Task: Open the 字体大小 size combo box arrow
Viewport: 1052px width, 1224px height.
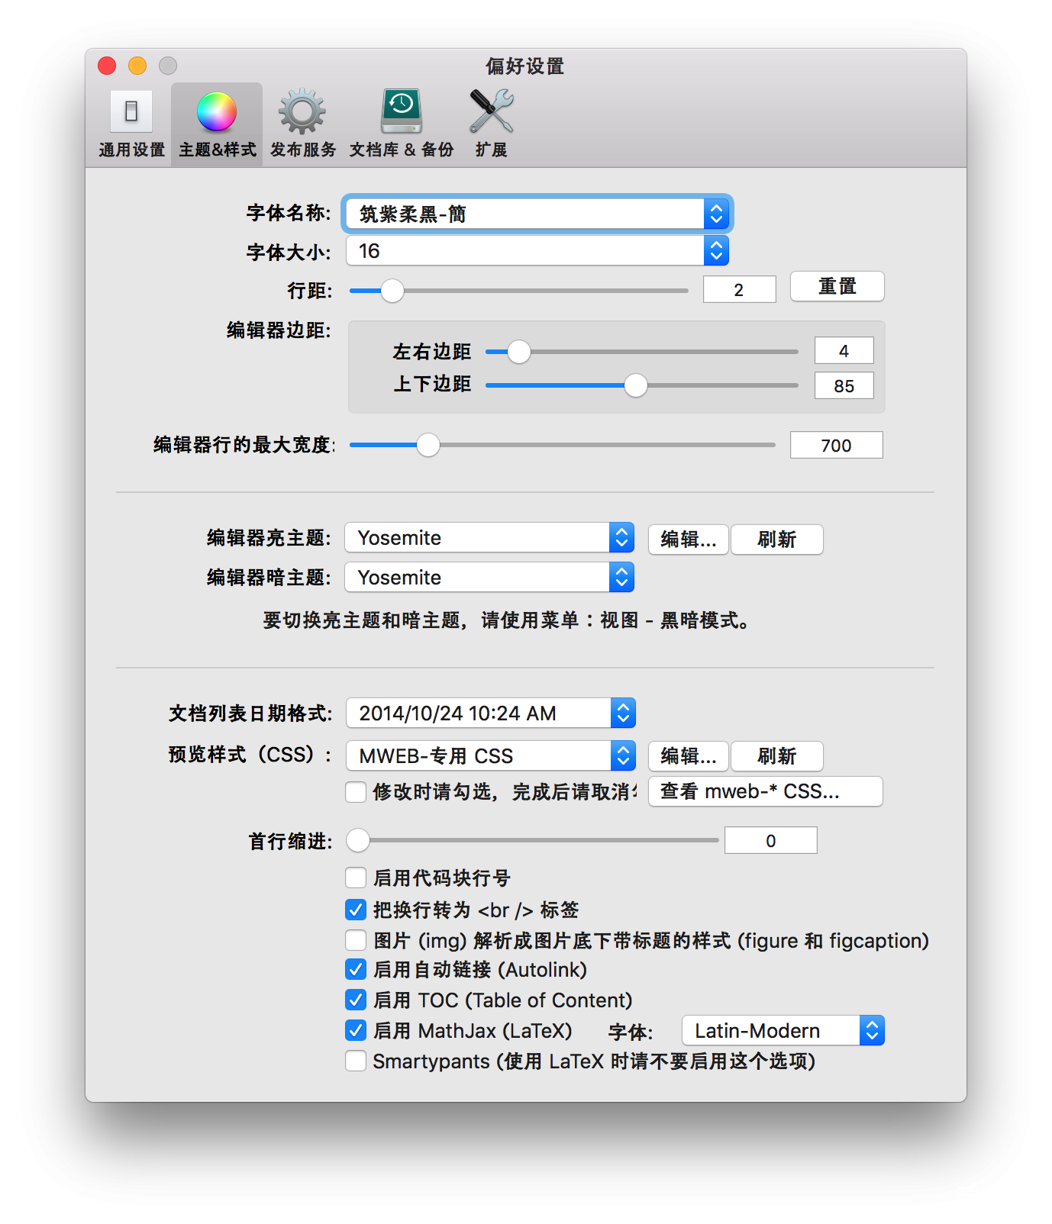Action: click(x=716, y=250)
